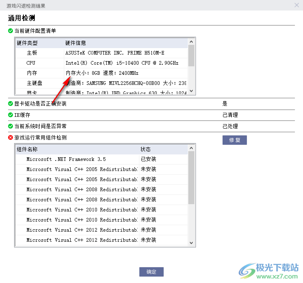Select the CPU hardware type cell
The width and height of the screenshot is (303, 283).
(x=40, y=63)
